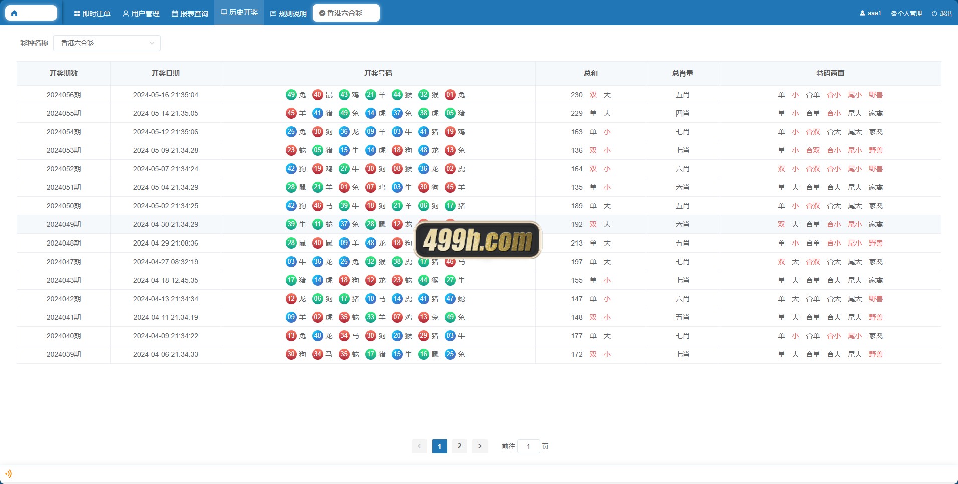This screenshot has width=958, height=484.
Task: Click the home icon button
Action: point(31,13)
